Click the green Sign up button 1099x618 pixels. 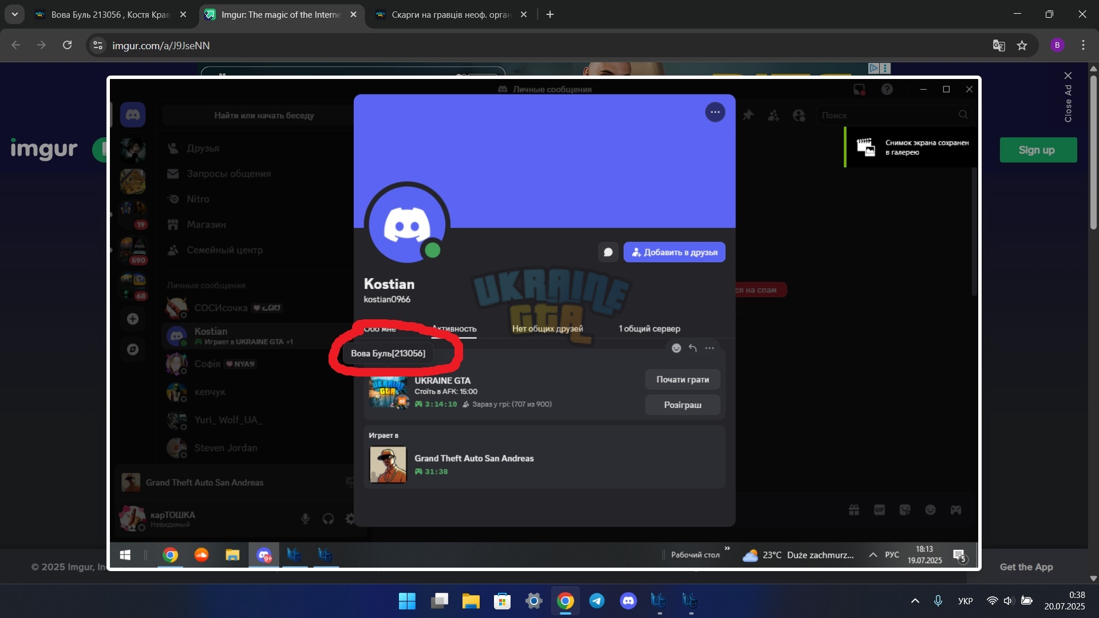point(1038,150)
